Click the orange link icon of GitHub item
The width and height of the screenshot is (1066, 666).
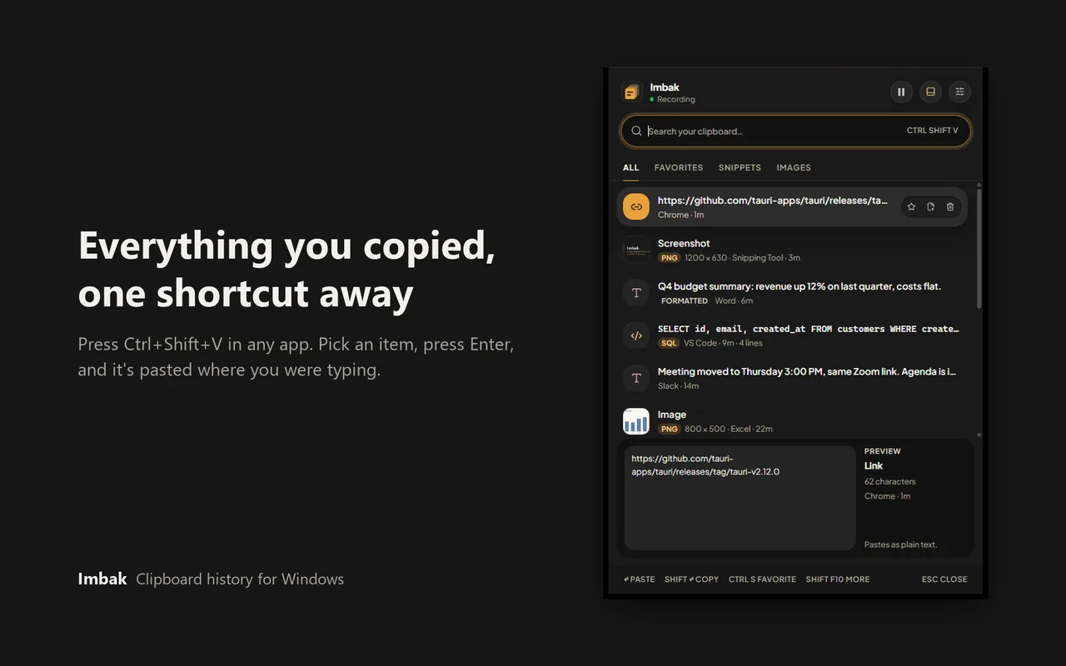click(x=636, y=206)
